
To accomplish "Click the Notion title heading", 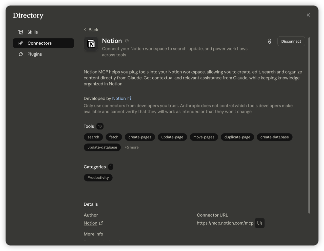I will point(112,41).
